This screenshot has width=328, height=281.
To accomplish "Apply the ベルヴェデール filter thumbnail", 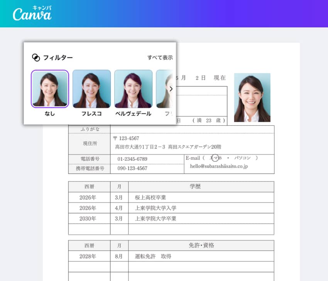I will (133, 89).
